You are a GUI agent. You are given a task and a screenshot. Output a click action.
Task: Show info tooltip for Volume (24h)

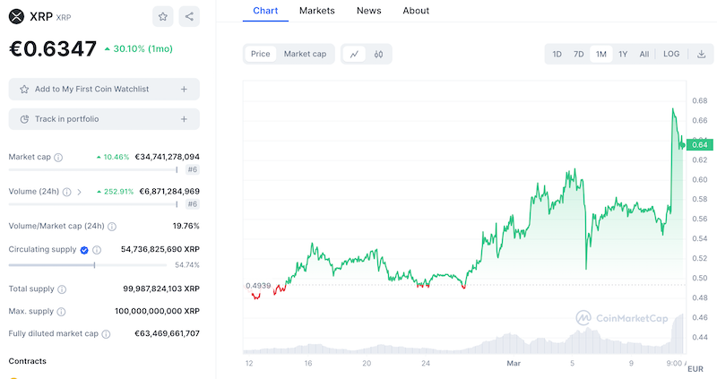(x=66, y=192)
